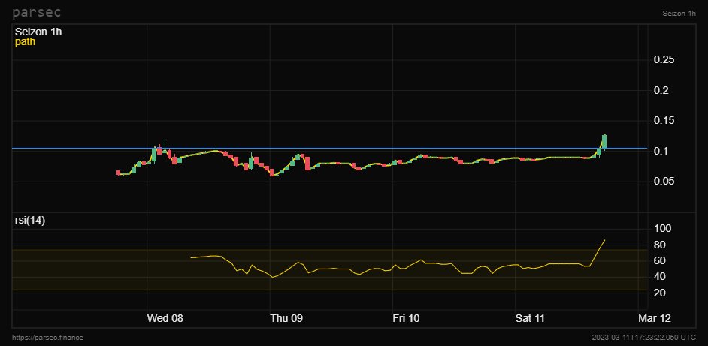Open the https://parsec.finance link
708x346 pixels.
coord(48,338)
